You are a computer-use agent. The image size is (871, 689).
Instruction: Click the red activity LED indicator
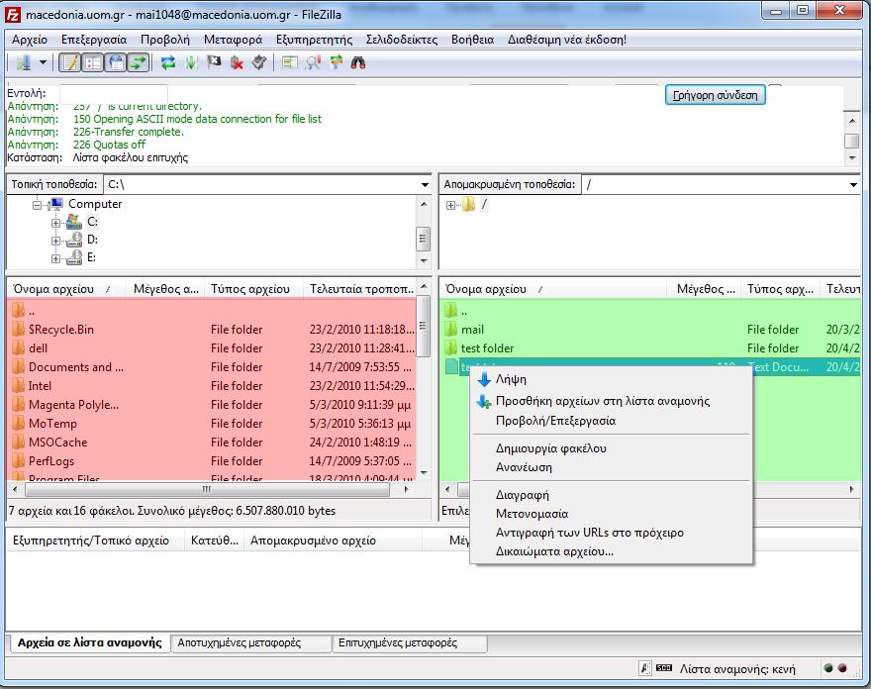tap(842, 668)
